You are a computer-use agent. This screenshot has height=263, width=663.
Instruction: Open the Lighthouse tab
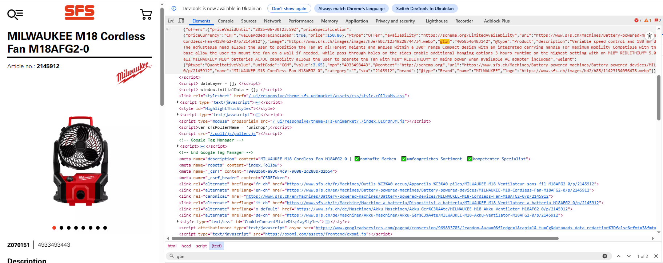click(437, 21)
